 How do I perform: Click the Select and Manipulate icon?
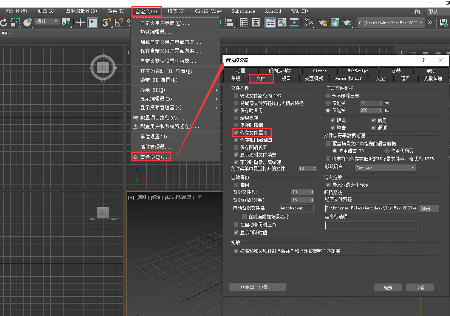point(80,23)
